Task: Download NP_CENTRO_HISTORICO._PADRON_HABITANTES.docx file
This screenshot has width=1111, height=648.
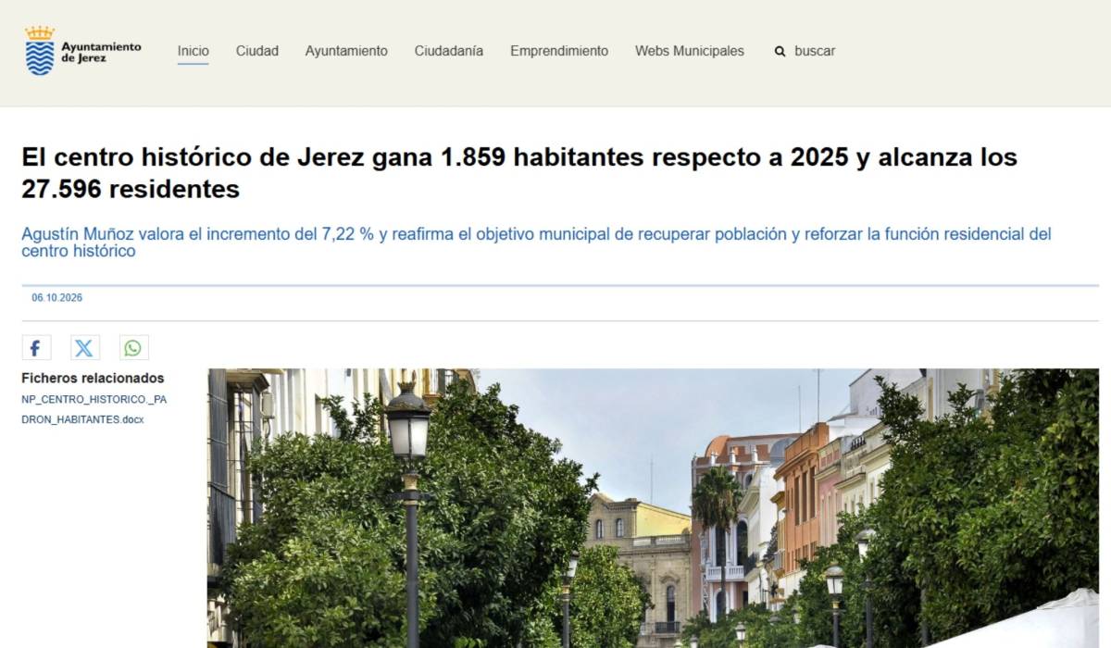Action: click(x=94, y=409)
